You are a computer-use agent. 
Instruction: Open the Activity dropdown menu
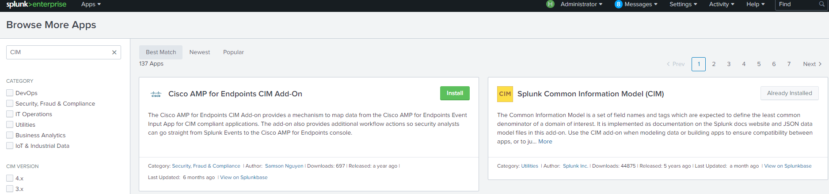click(721, 4)
